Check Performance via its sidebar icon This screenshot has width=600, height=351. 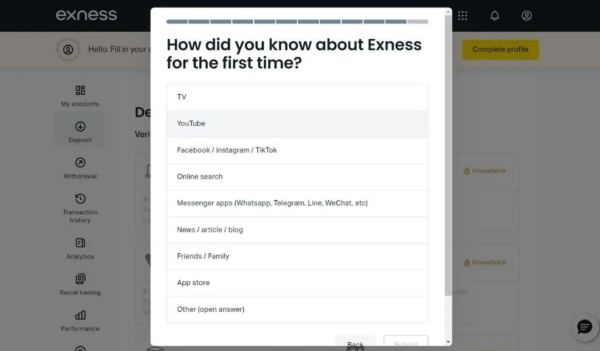pyautogui.click(x=80, y=315)
